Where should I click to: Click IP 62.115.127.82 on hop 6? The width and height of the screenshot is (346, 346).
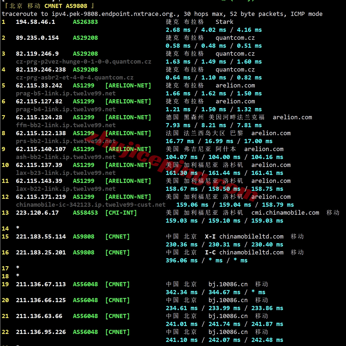[39, 101]
